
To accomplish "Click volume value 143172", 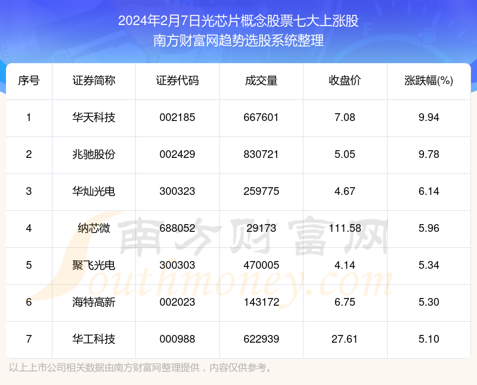I will coord(261,302).
